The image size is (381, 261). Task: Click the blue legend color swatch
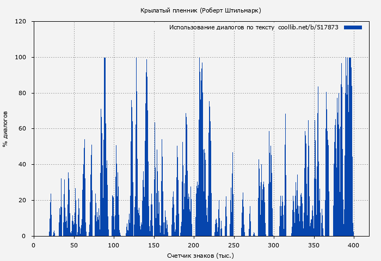[353, 27]
